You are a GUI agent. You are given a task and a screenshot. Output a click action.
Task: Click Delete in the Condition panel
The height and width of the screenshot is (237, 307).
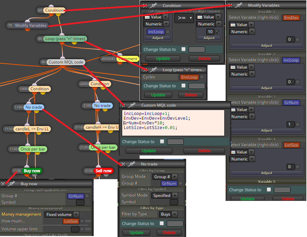pos(205,58)
